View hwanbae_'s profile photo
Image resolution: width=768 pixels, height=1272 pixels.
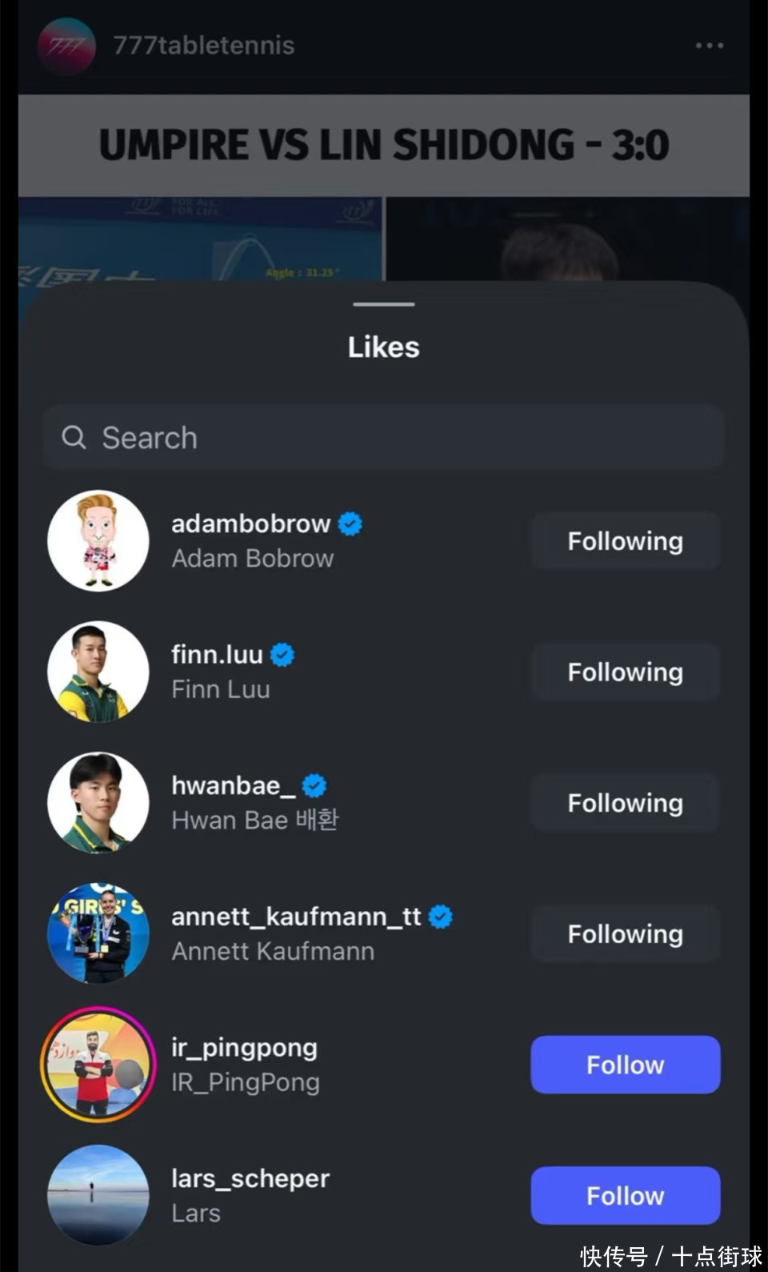98,803
